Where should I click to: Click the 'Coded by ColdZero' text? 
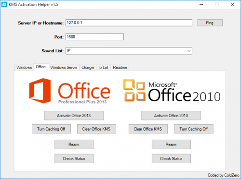(223, 175)
